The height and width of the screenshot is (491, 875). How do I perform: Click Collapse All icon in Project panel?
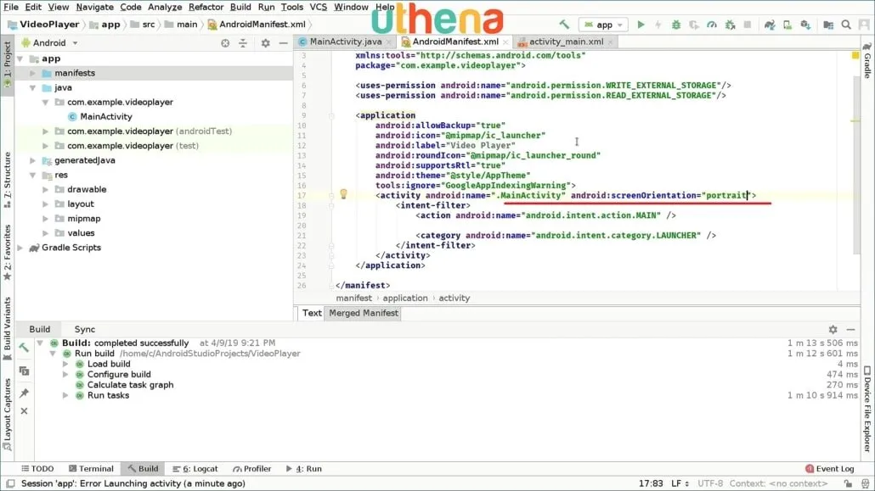243,43
